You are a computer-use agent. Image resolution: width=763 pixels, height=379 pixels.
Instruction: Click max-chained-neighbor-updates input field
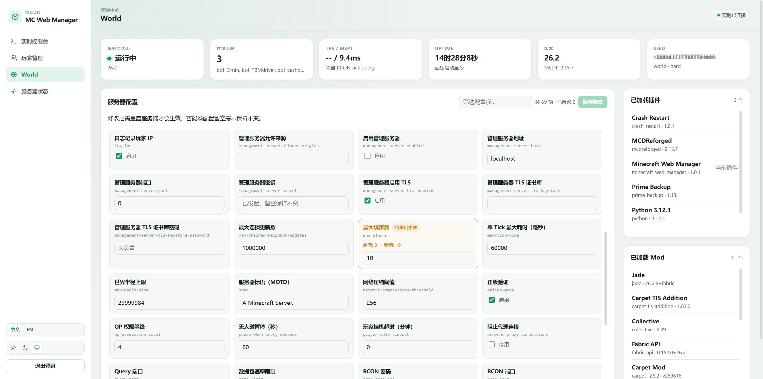294,248
